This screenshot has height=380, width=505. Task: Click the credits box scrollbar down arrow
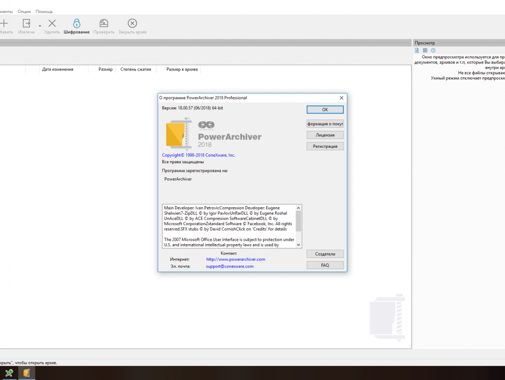click(298, 245)
